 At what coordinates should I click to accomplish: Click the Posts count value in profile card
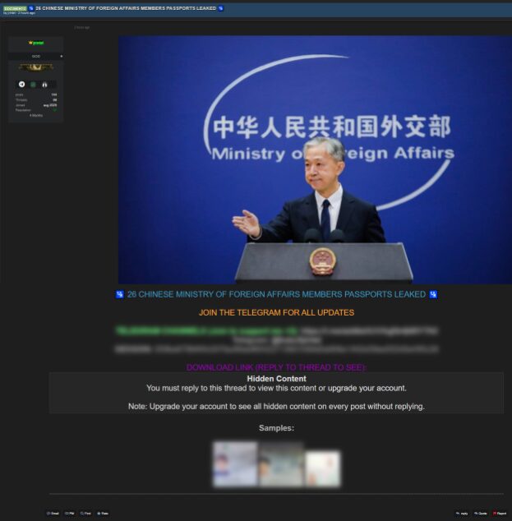coord(54,95)
